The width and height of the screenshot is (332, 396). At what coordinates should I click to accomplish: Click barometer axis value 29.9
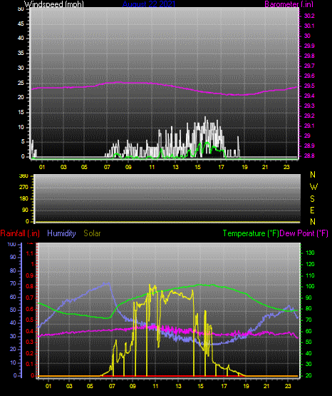coord(309,46)
